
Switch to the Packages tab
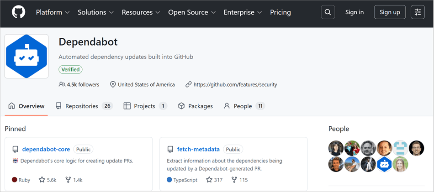(x=196, y=106)
